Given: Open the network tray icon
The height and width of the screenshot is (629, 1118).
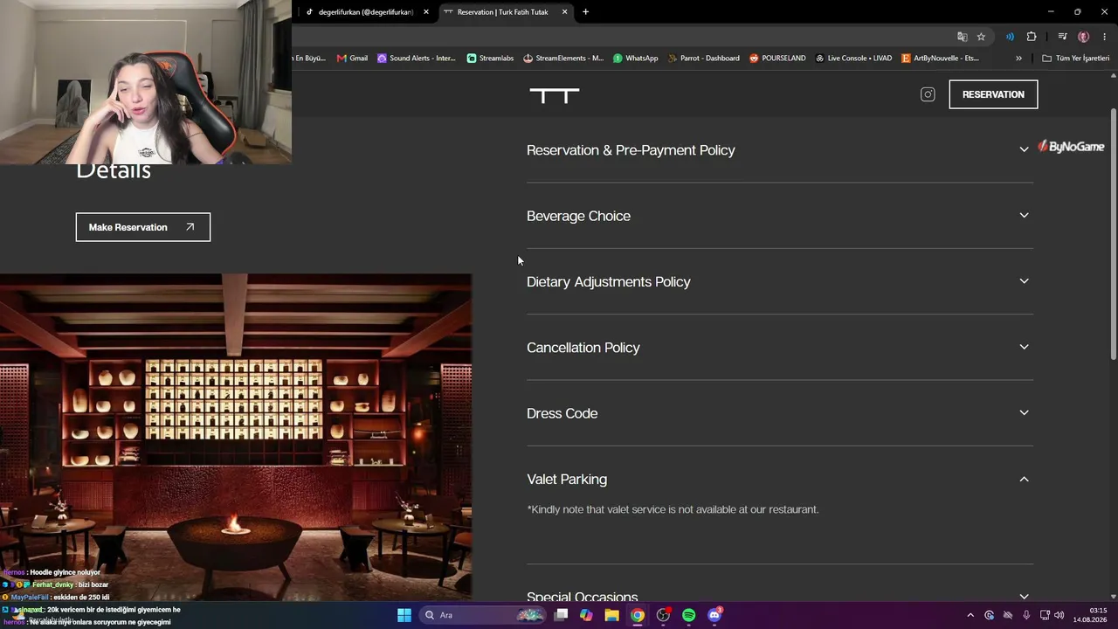Looking at the screenshot, I should click(x=1045, y=615).
